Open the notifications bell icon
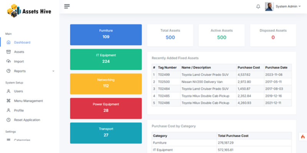307x153 pixels. pyautogui.click(x=258, y=7)
